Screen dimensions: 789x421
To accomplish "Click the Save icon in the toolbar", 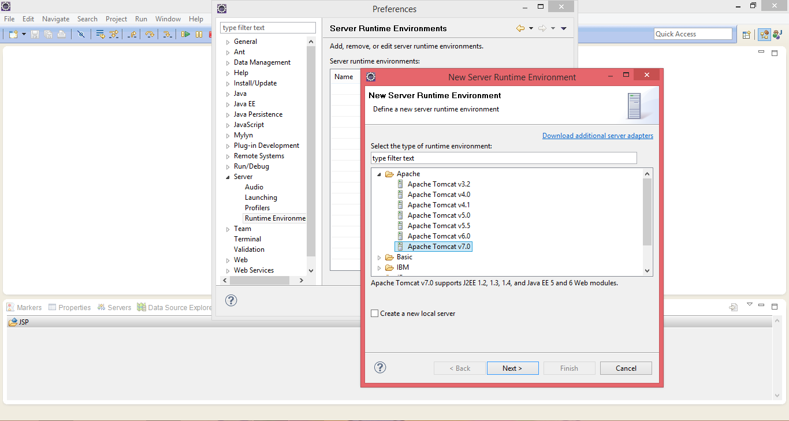I will click(x=35, y=34).
